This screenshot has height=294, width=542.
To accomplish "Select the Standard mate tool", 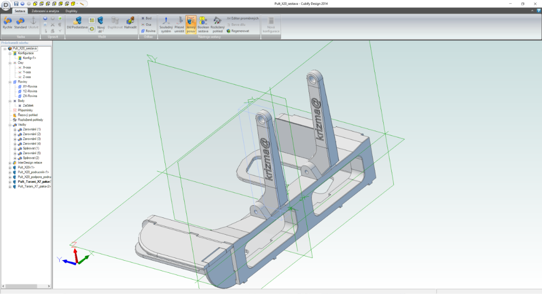I will (21, 22).
